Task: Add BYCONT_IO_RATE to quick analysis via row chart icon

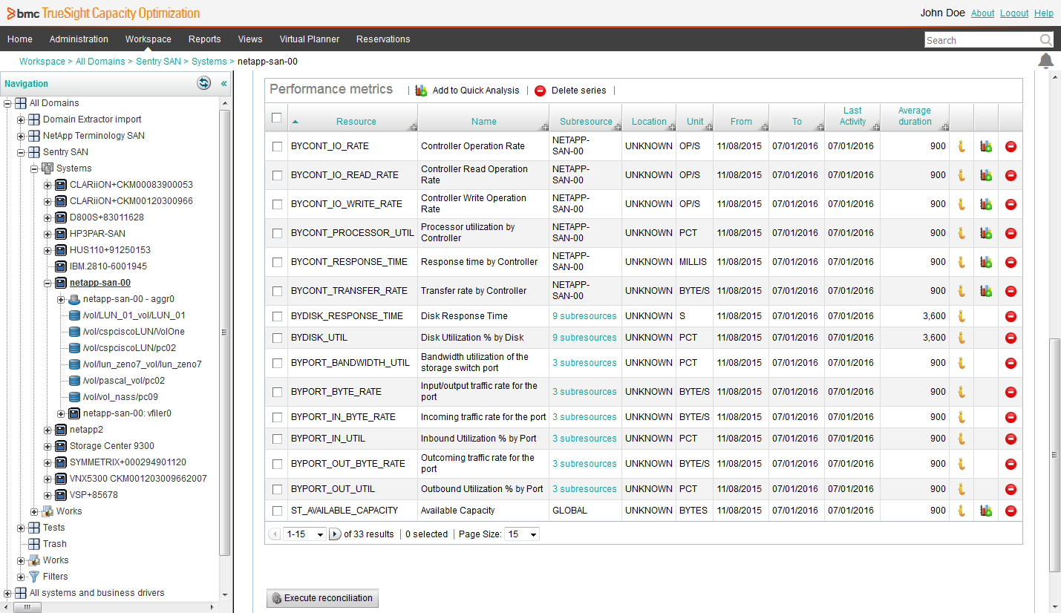Action: coord(986,146)
